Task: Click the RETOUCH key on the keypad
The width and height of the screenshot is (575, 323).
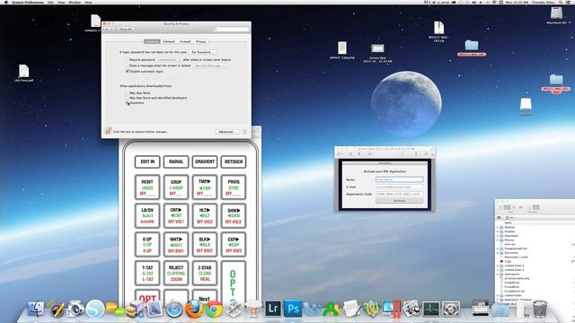Action: coord(234,161)
